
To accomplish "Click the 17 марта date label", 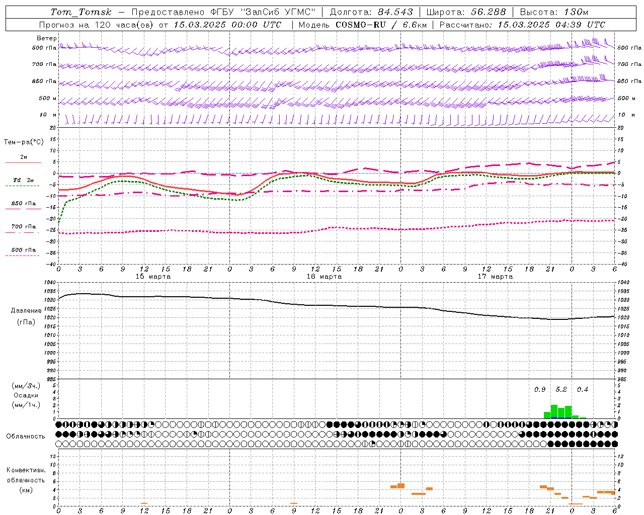I will [495, 276].
